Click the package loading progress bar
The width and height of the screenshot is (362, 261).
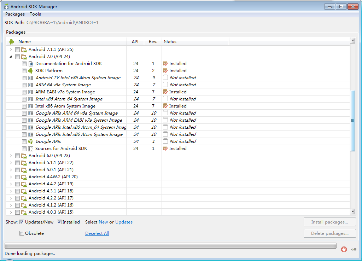tap(170, 246)
